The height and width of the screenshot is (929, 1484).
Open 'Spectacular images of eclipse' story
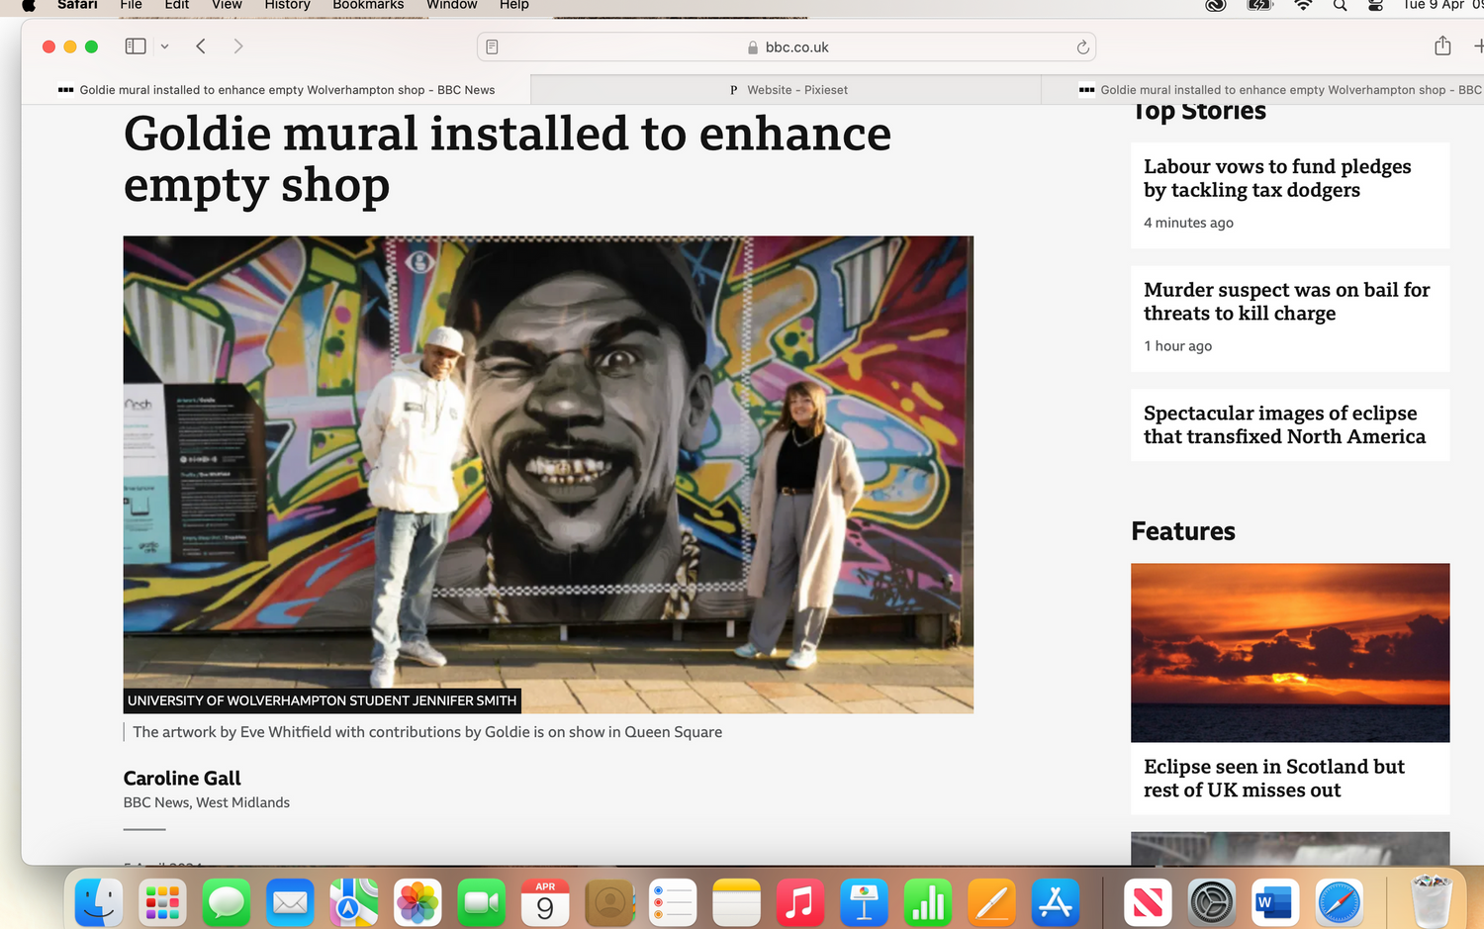[1284, 424]
